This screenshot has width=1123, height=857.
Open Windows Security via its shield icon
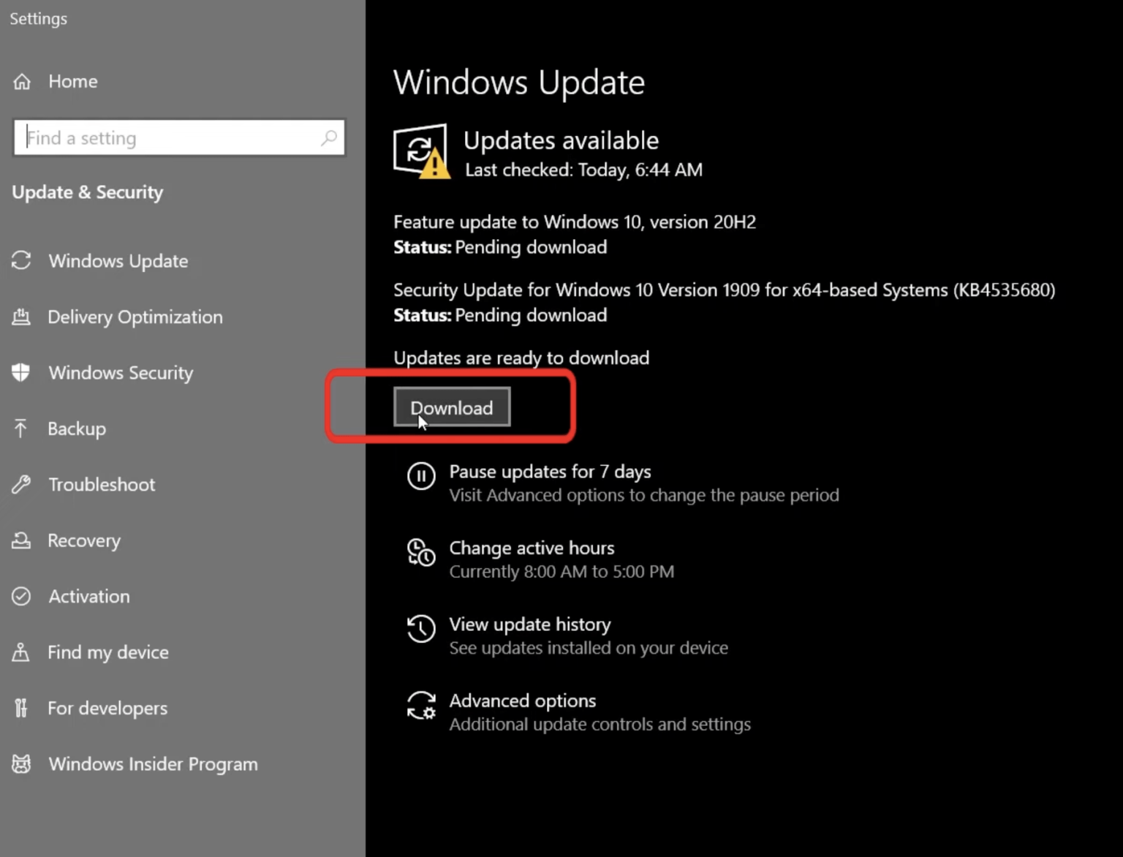coord(22,373)
